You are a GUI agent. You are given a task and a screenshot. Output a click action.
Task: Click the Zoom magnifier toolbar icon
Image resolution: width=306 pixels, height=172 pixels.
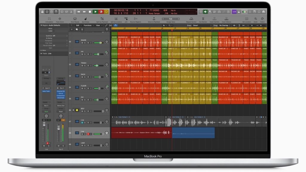(x=256, y=19)
